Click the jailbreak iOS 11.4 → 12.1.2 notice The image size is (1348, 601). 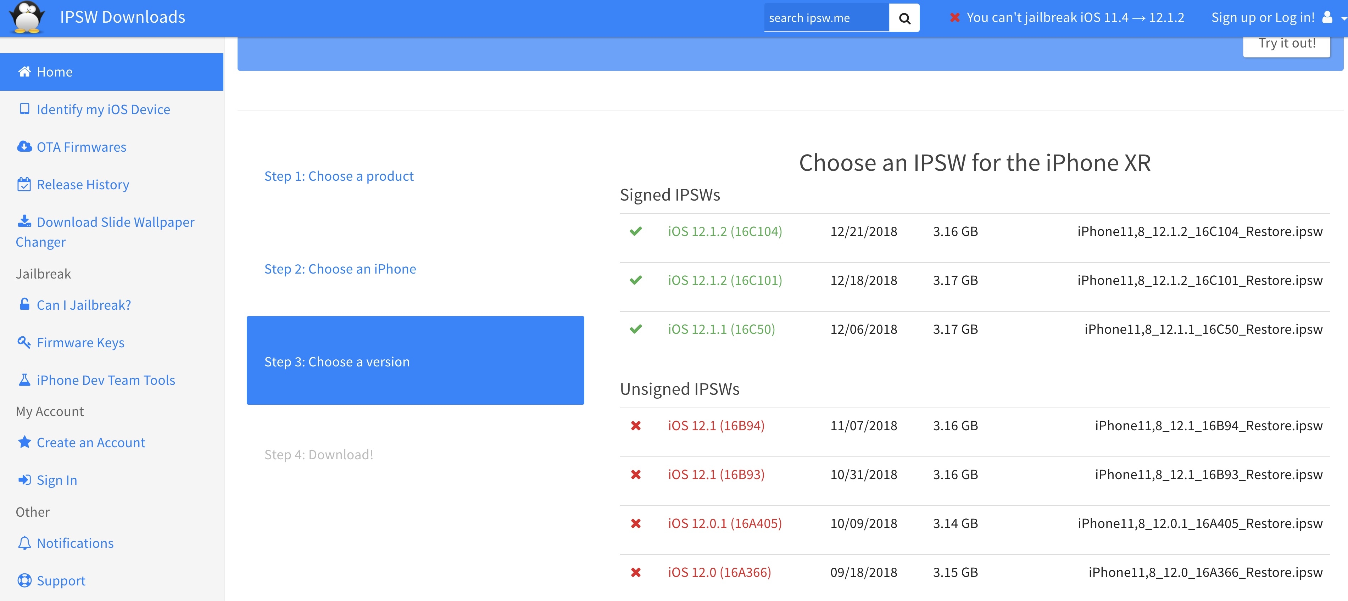(1075, 18)
